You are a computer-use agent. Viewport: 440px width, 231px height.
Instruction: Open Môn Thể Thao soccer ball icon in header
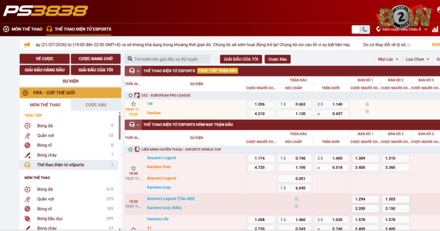pyautogui.click(x=6, y=29)
